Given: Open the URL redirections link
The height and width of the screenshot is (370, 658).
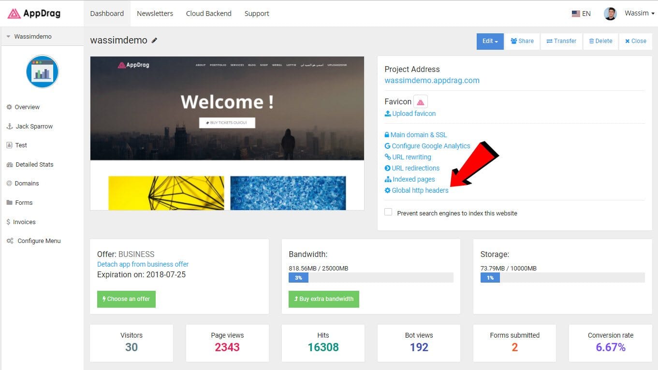Looking at the screenshot, I should pos(412,168).
